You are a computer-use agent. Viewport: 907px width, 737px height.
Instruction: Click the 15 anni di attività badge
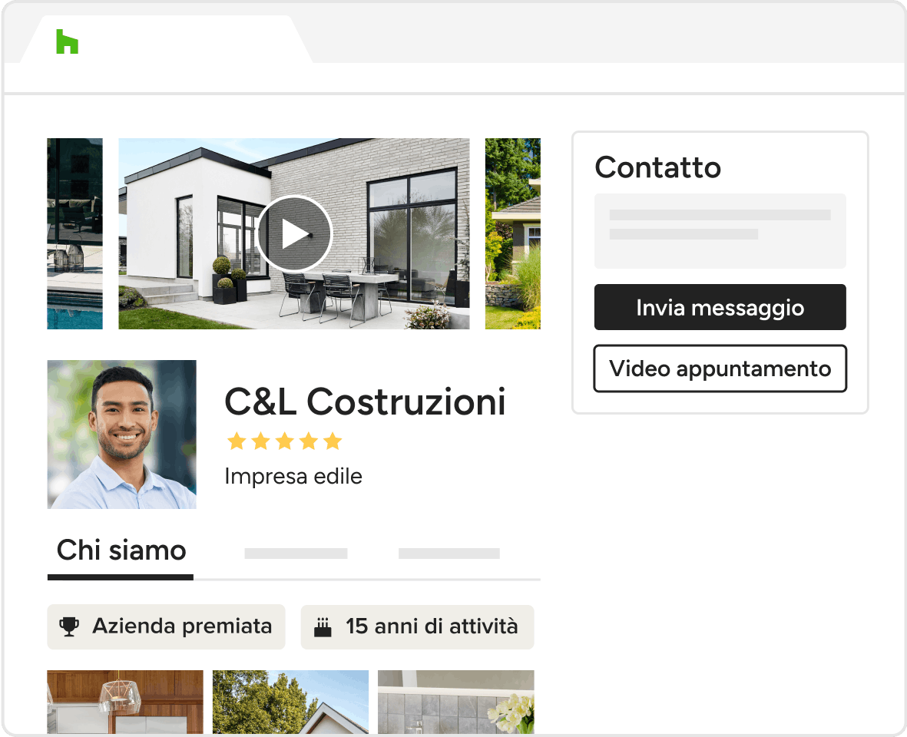tap(417, 627)
